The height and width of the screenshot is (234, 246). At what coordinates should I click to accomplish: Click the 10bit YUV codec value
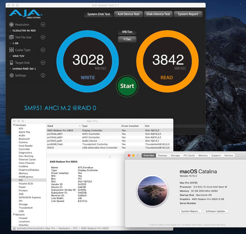click(x=18, y=56)
